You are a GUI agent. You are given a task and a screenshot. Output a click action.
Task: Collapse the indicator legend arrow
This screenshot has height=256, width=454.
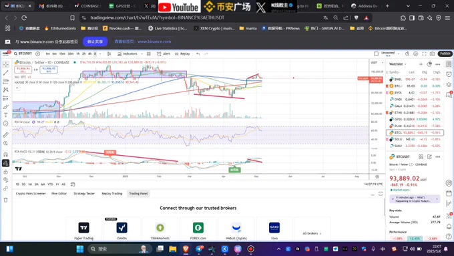coord(17,88)
